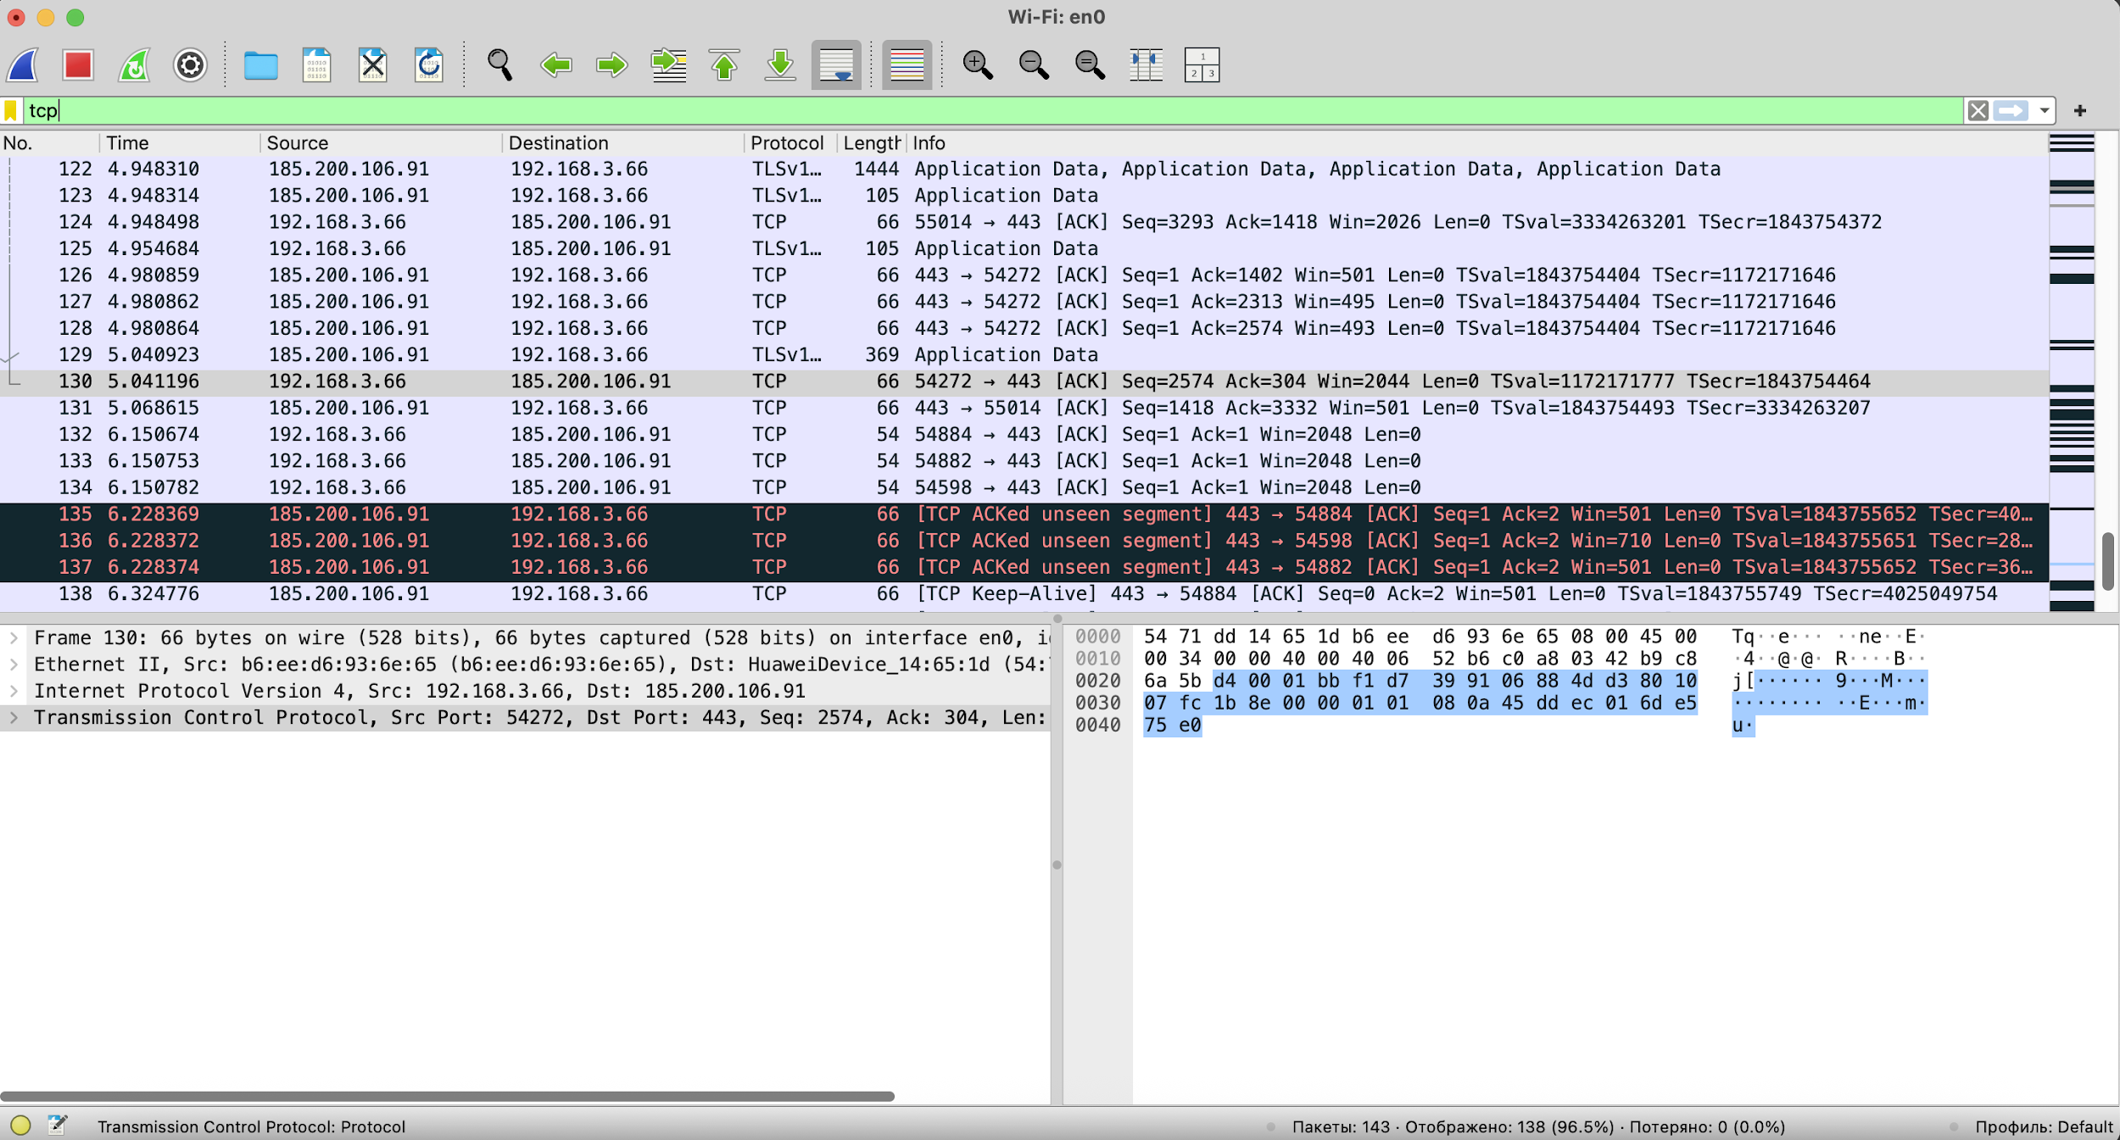Restart the current capture with green fin
The image size is (2120, 1140).
(134, 65)
